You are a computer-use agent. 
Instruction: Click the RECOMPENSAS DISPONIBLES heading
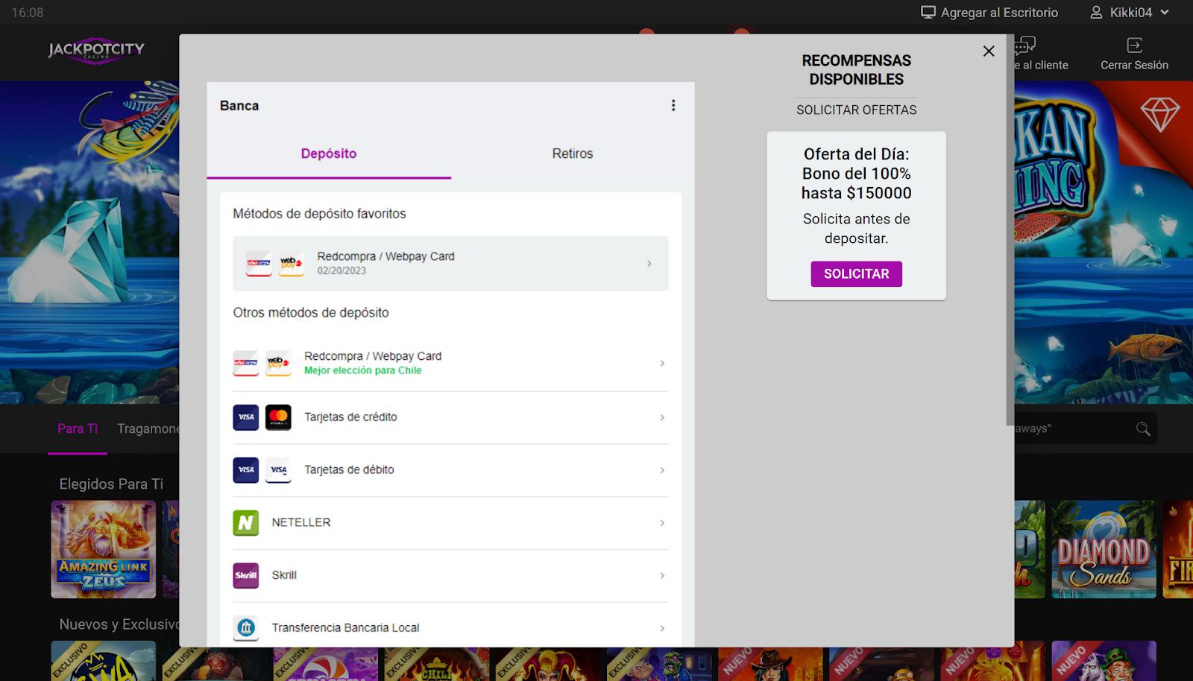(857, 70)
